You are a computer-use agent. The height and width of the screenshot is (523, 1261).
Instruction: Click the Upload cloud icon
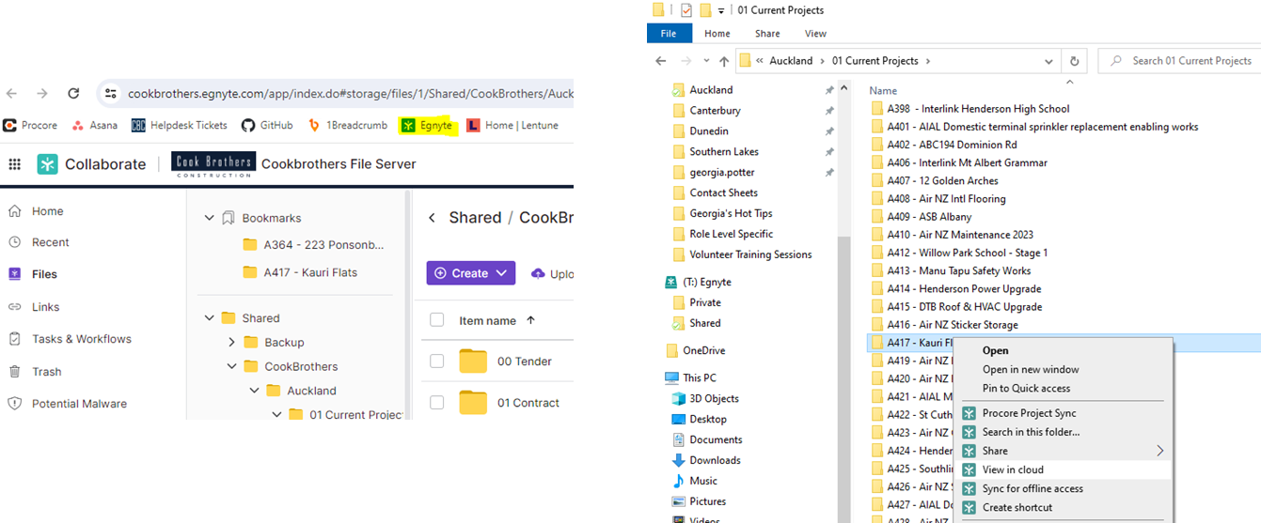[x=538, y=273]
